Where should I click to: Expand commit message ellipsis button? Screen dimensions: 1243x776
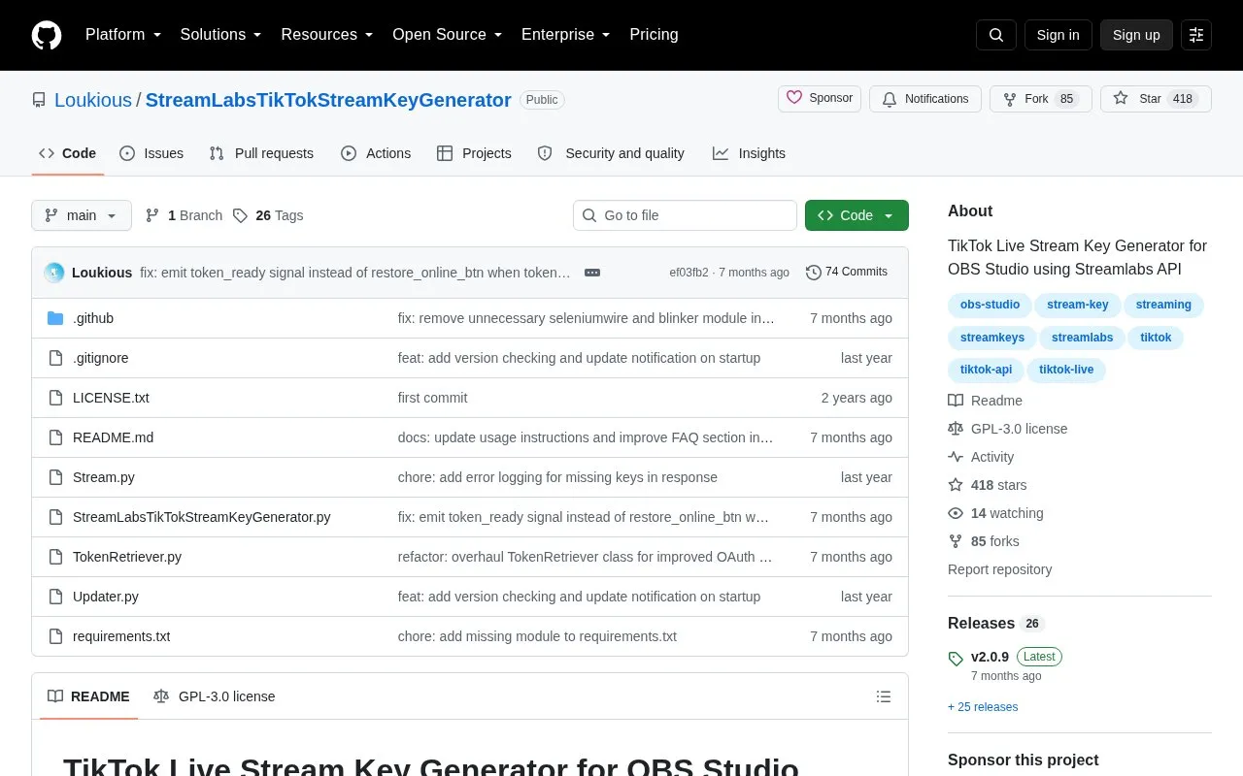click(592, 273)
